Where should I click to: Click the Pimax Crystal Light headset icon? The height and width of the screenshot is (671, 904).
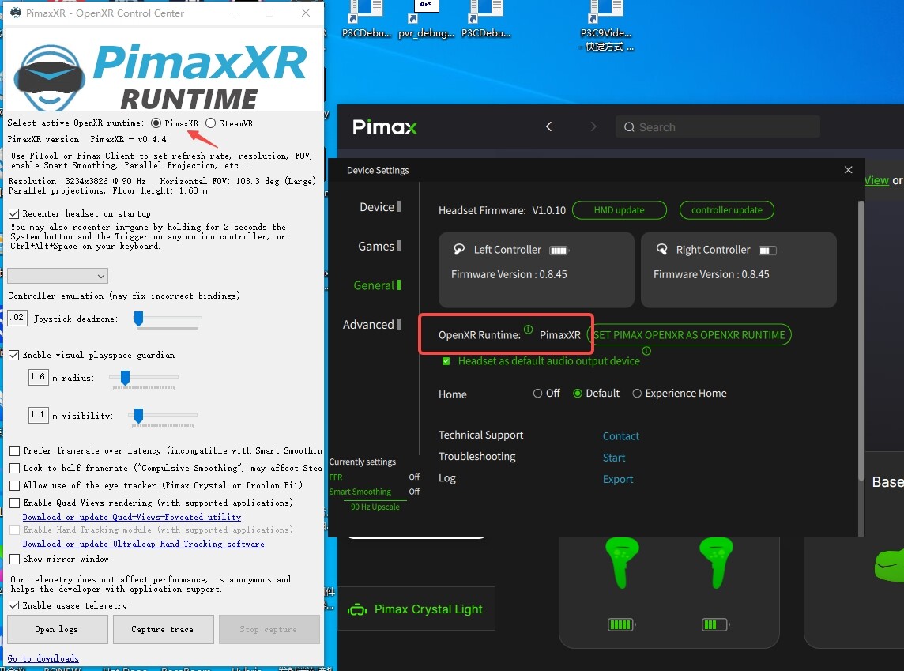pos(357,609)
